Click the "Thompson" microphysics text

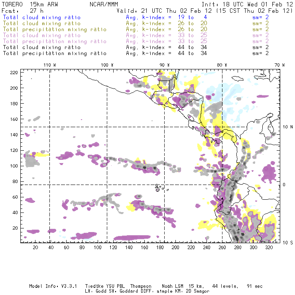[x=141, y=286]
